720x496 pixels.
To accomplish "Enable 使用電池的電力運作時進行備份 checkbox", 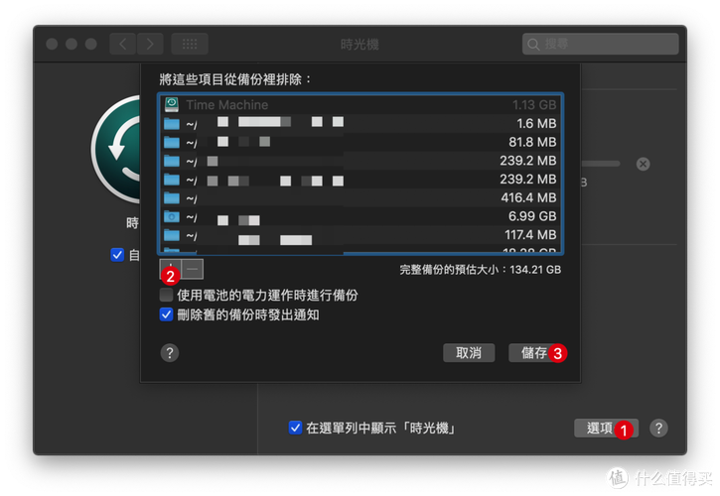I will point(167,296).
